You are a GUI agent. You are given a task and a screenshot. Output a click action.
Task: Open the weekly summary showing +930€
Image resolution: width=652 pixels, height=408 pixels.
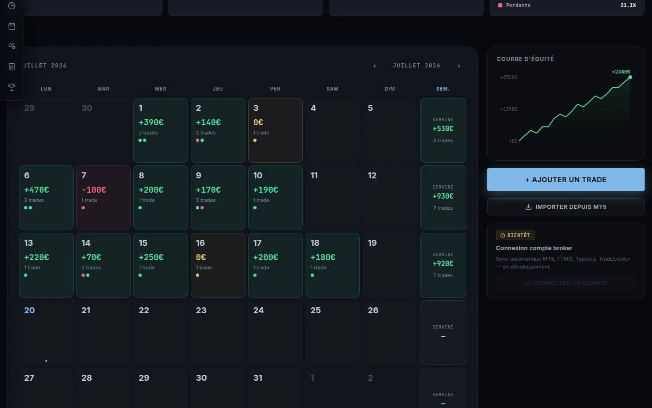[443, 198]
